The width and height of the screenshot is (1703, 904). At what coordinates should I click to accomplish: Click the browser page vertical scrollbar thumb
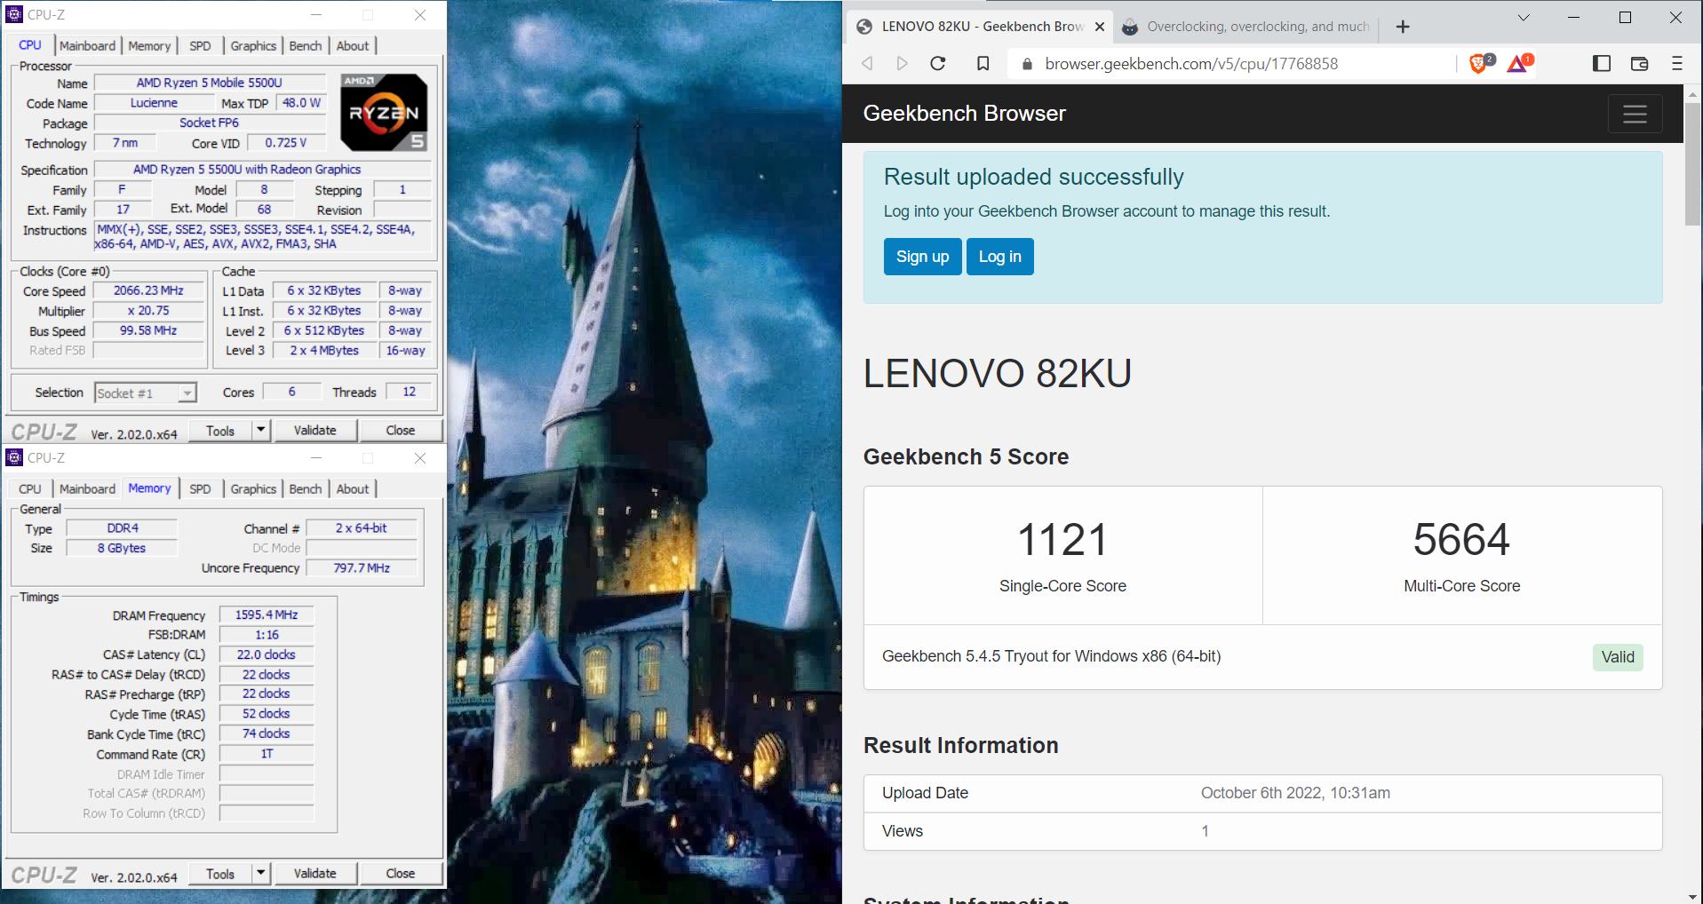(x=1693, y=163)
